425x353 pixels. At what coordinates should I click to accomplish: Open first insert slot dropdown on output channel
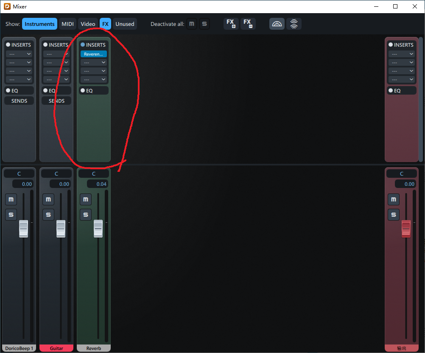point(401,54)
